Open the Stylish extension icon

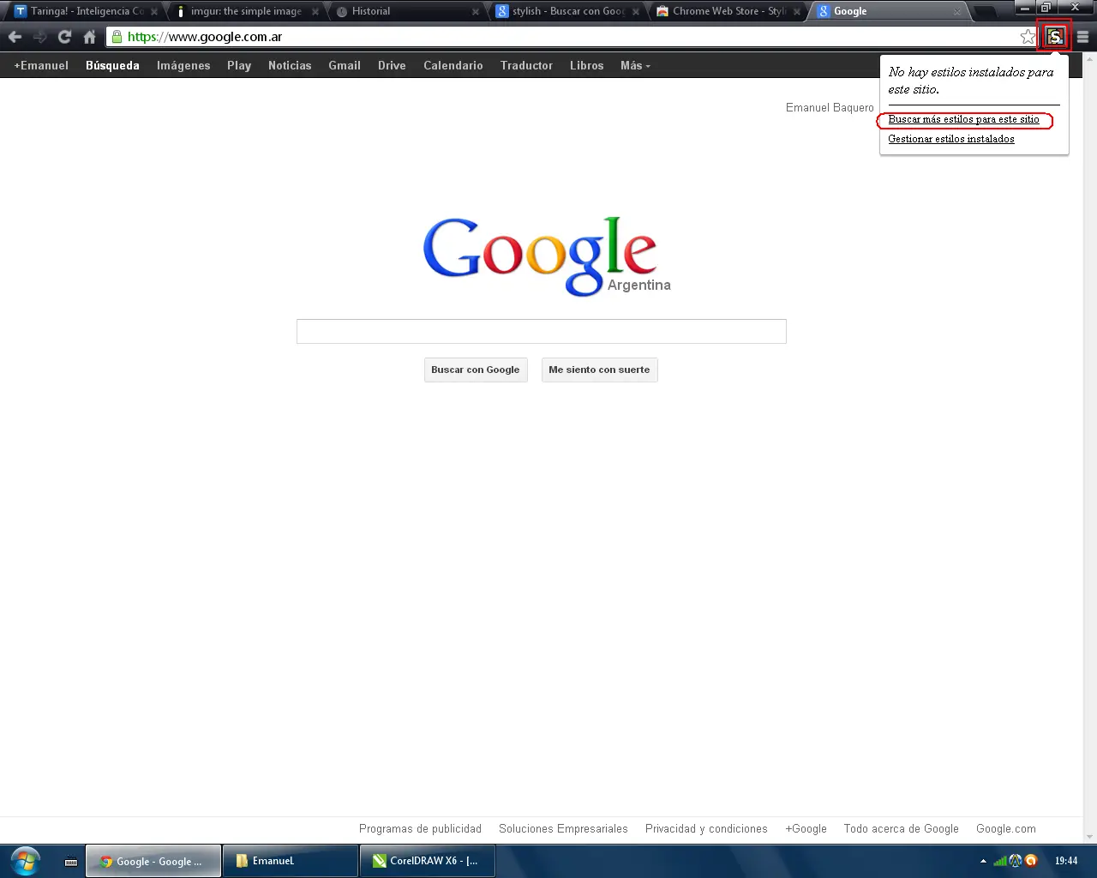pos(1055,36)
